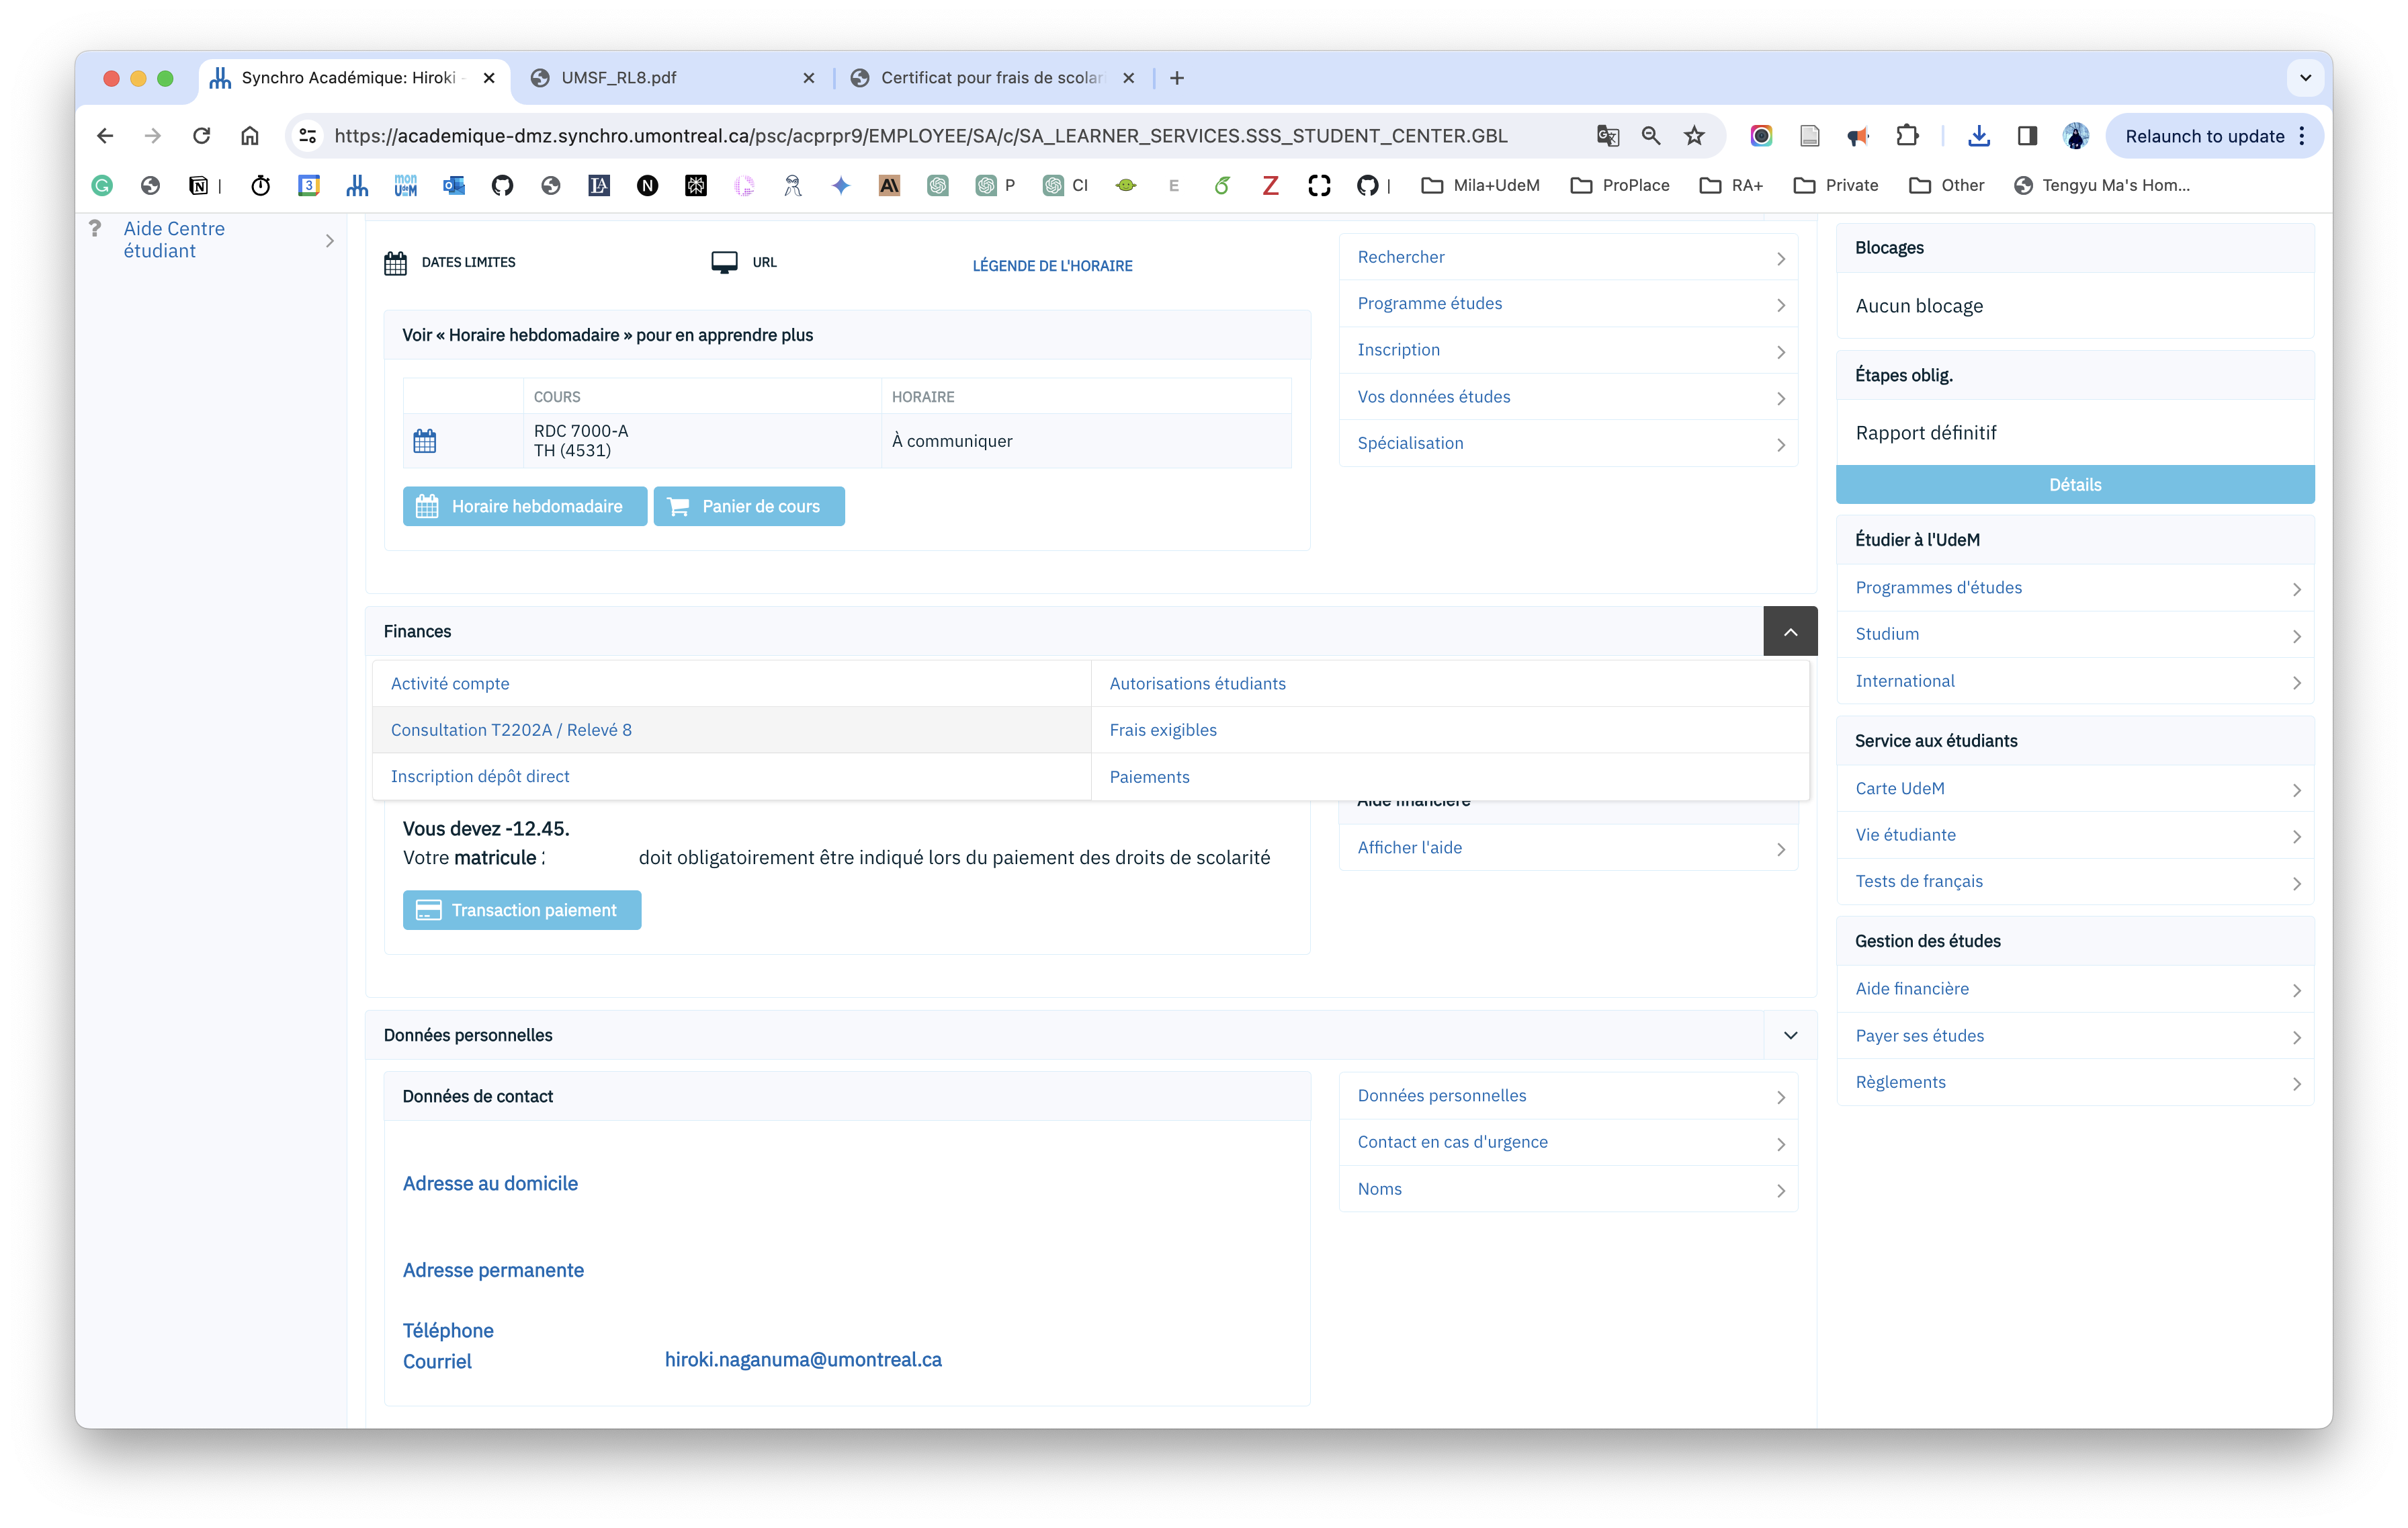Open the Private bookmarks folder

tap(1836, 185)
